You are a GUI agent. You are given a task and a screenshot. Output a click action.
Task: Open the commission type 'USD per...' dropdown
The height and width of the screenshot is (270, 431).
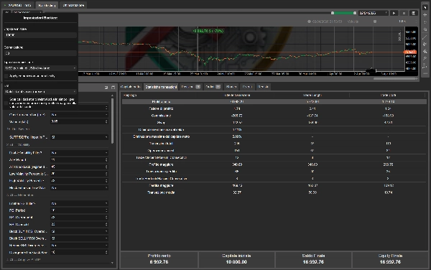coord(40,67)
